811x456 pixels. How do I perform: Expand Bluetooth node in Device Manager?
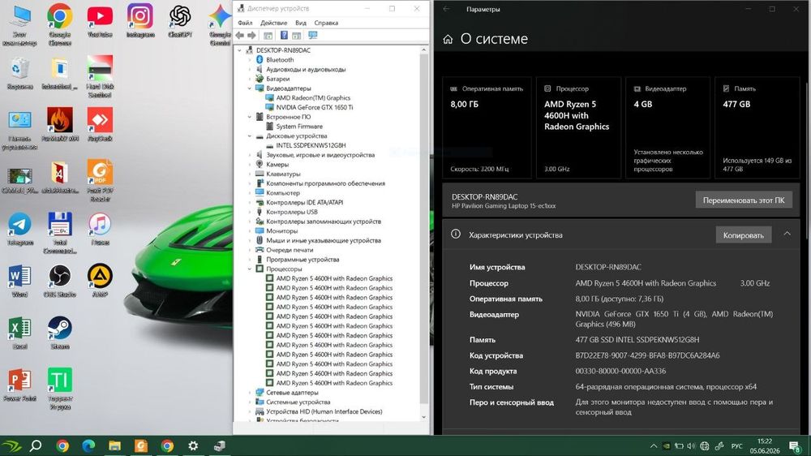pyautogui.click(x=249, y=60)
